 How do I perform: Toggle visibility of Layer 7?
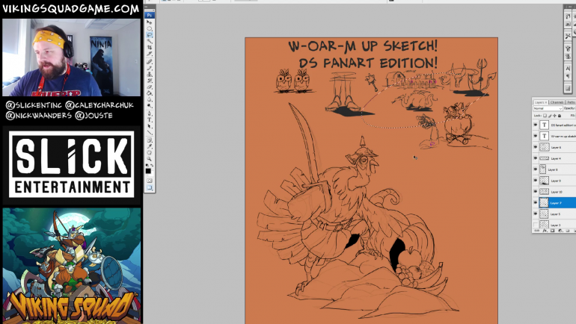pyautogui.click(x=536, y=203)
